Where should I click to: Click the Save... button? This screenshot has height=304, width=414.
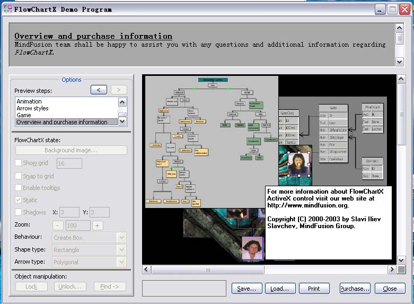click(x=247, y=289)
